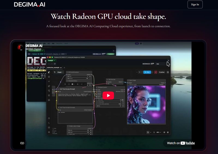
Task: Select the green ComfyUI tab
Action: click(x=51, y=60)
